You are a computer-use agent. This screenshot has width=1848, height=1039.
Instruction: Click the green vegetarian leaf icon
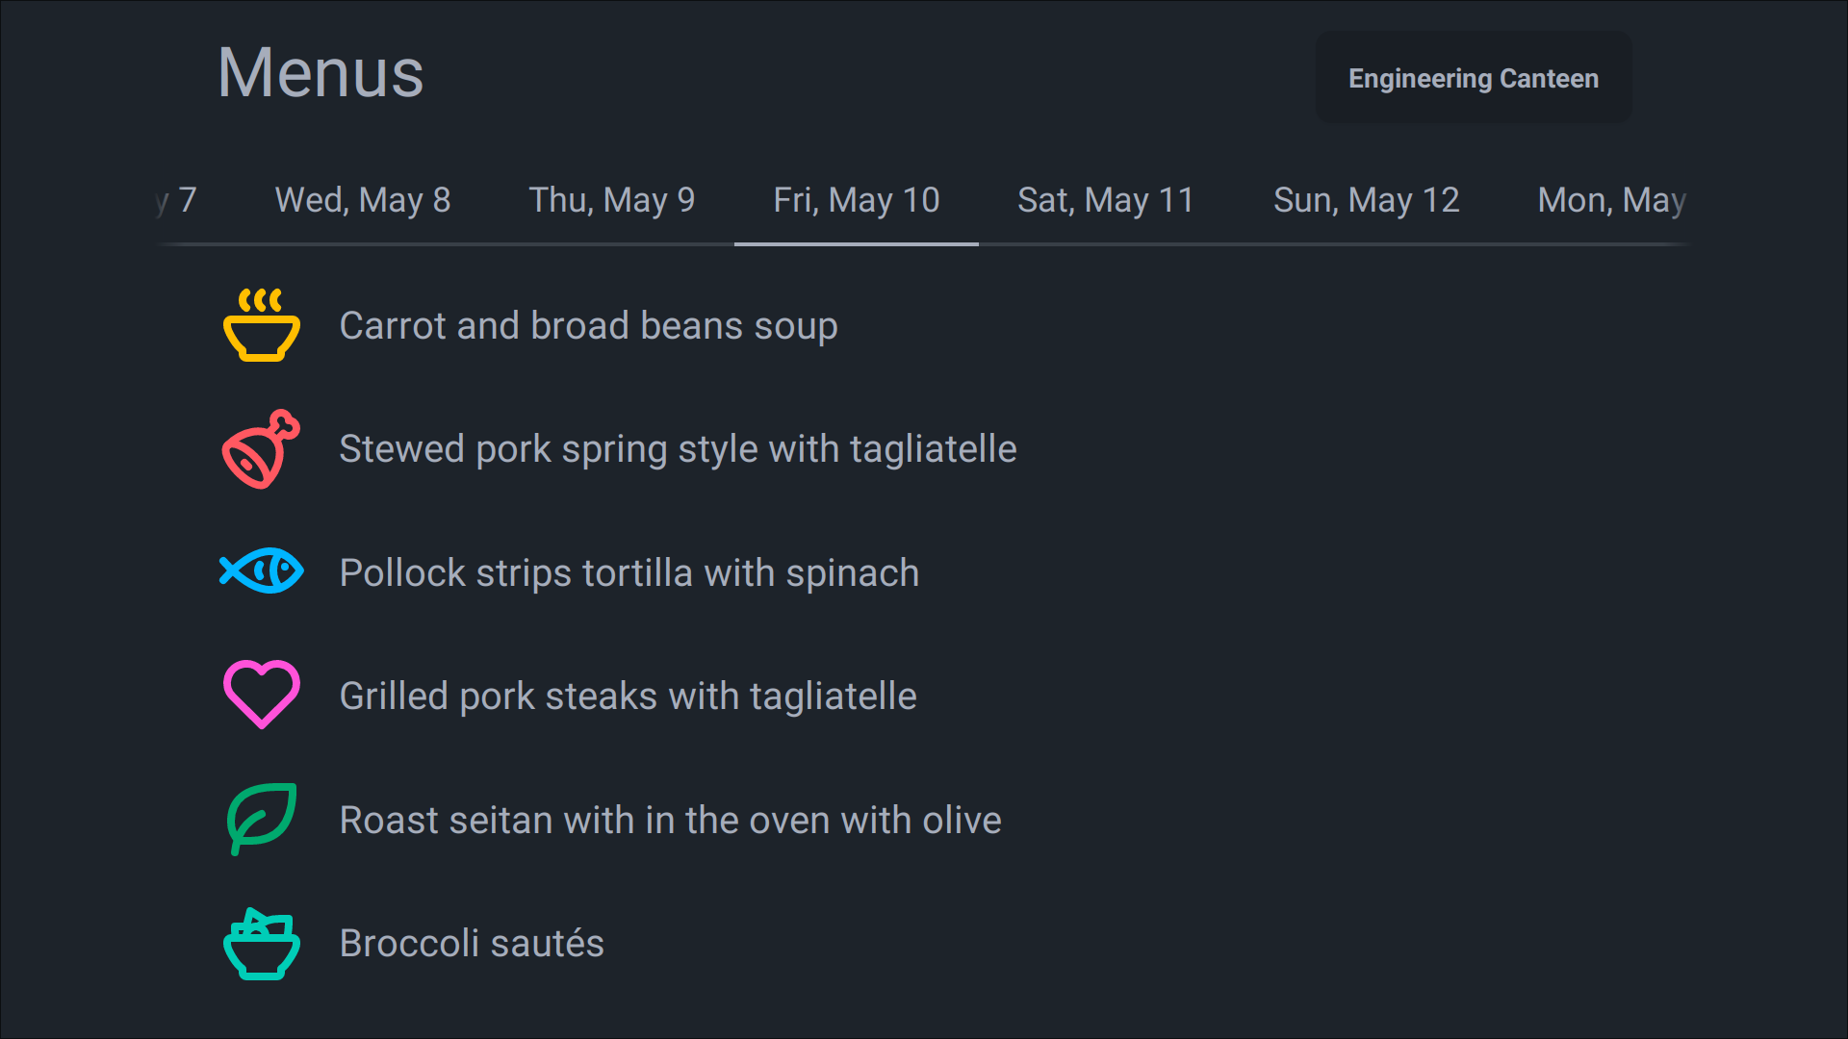261,819
